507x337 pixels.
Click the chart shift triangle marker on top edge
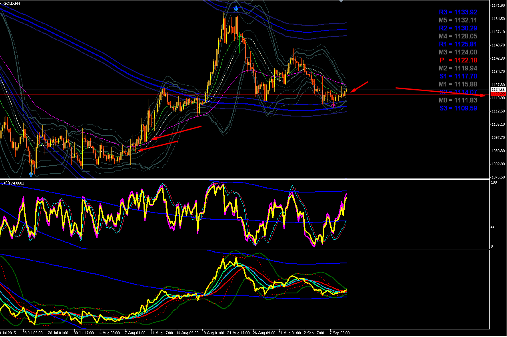(341, 2)
